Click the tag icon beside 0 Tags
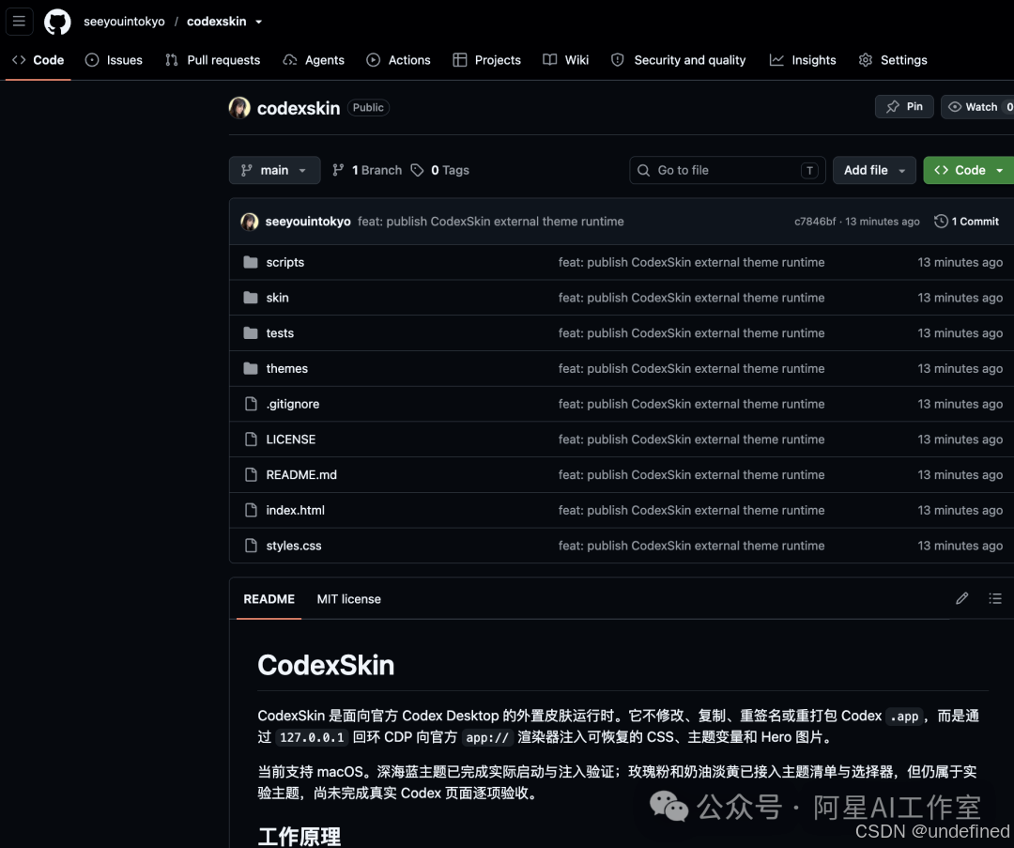 tap(418, 170)
